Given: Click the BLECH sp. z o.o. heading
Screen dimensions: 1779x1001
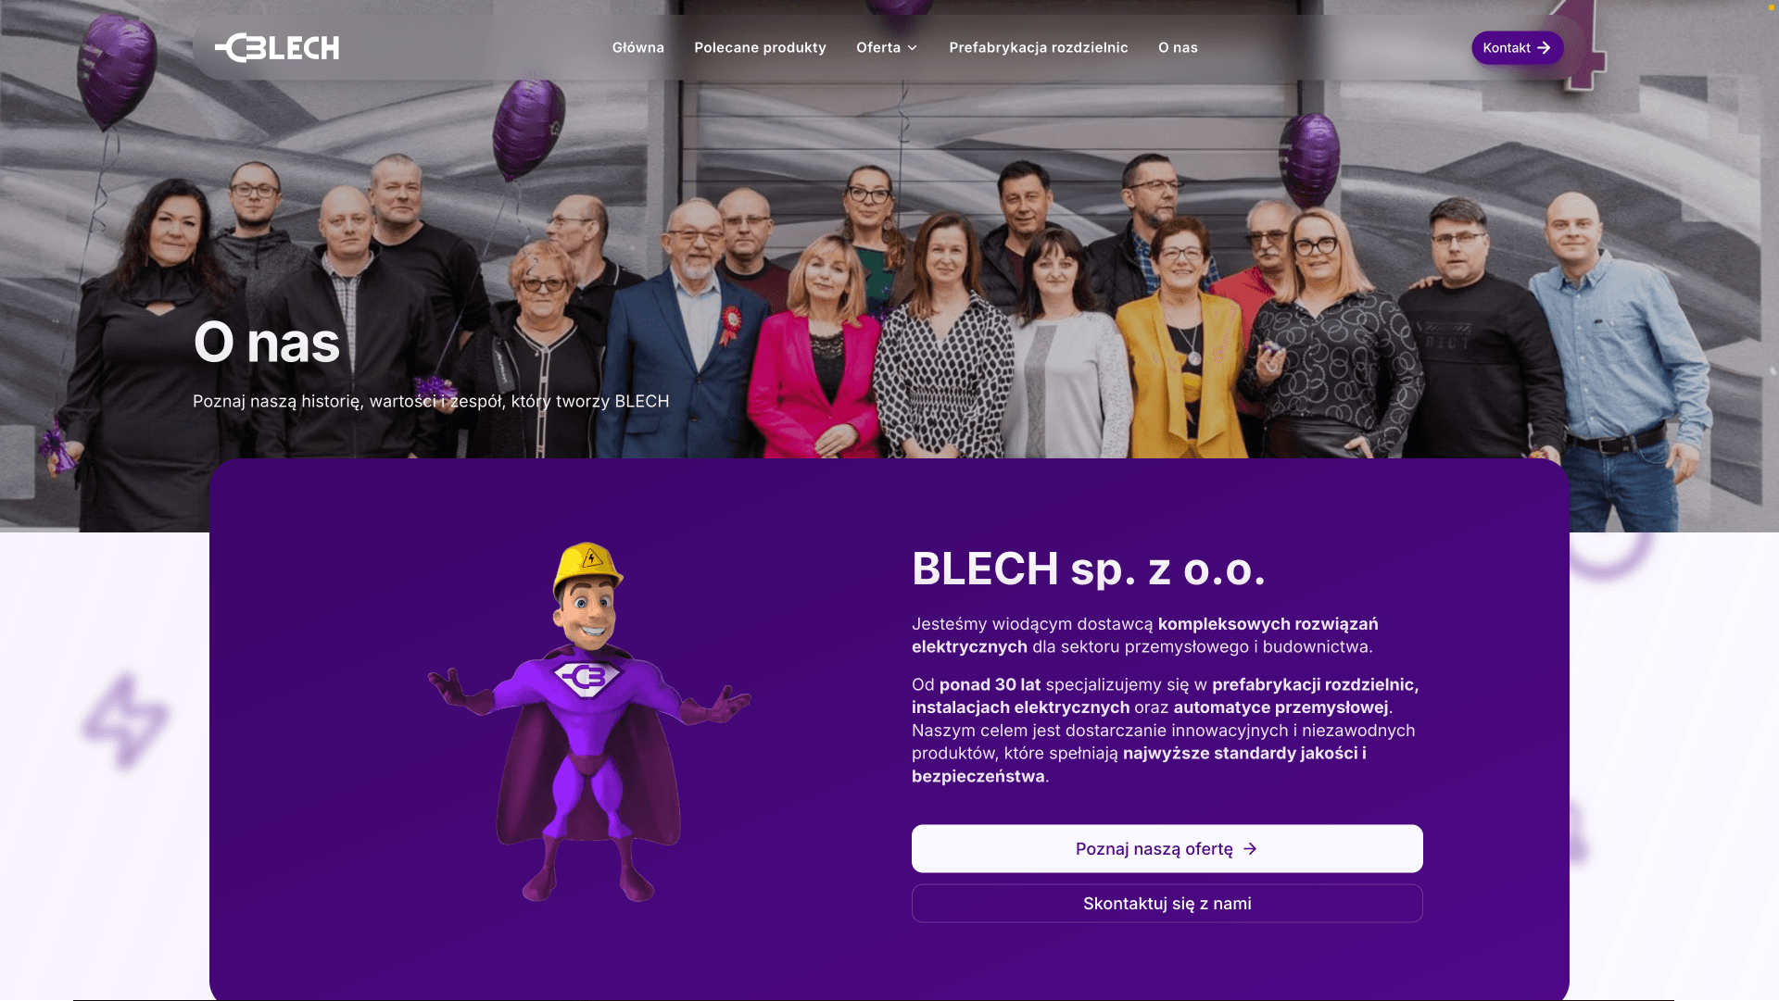Looking at the screenshot, I should tap(1088, 569).
